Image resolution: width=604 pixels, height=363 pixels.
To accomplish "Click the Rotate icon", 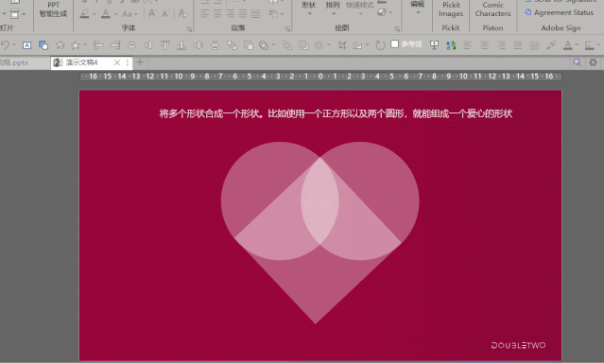I will click(x=381, y=45).
